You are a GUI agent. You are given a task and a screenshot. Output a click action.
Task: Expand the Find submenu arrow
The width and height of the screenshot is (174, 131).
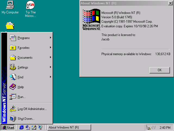pyautogui.click(x=51, y=77)
